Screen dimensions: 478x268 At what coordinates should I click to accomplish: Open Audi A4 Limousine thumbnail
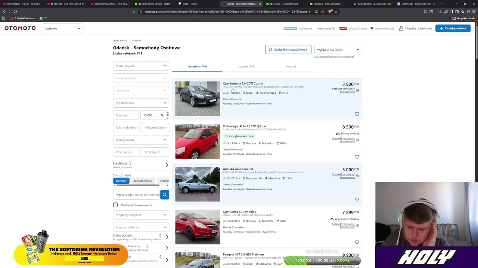pos(198,184)
